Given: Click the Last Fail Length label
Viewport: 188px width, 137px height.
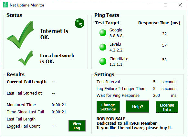Looking at the screenshot, I should [x=21, y=119].
